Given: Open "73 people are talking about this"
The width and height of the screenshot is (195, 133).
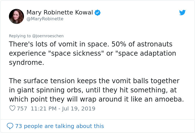Looking at the screenshot, I should tap(59, 126).
